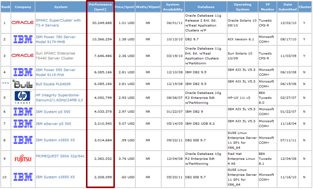Image resolution: width=313 pixels, height=189 pixels.
Task: Select the 4,033,378 performance value
Action: pos(103,112)
